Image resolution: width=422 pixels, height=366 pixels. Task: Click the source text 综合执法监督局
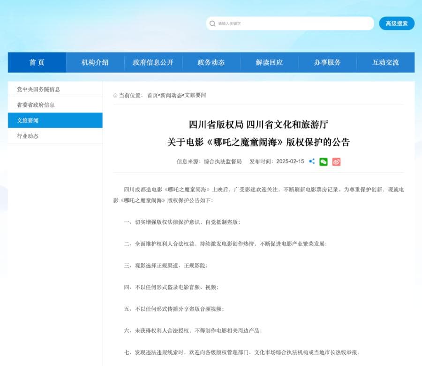click(223, 161)
